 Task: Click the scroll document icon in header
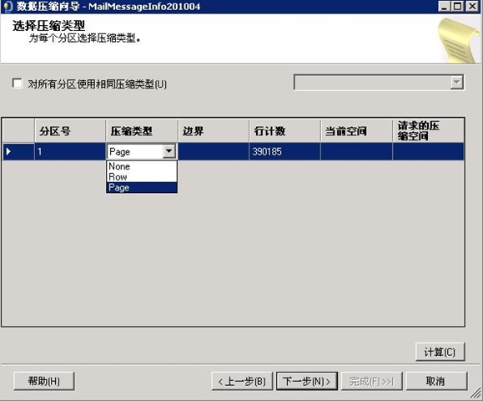(x=459, y=39)
